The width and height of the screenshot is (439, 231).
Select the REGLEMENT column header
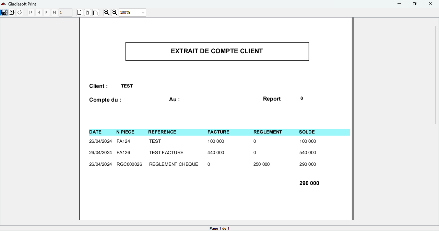[267, 132]
